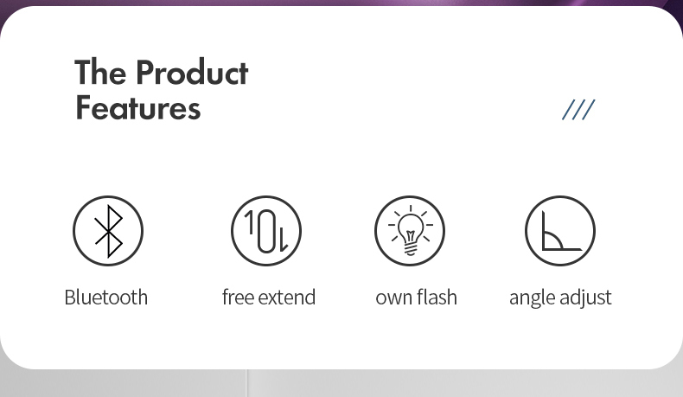
Task: Click the Bluetooth symbol icon
Action: [107, 231]
